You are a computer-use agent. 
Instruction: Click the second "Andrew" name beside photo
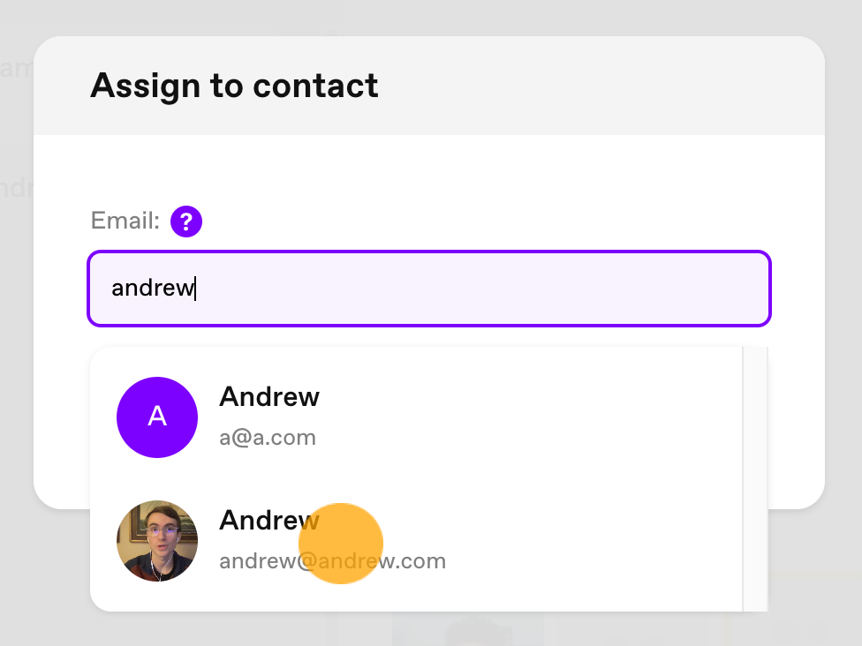coord(269,520)
